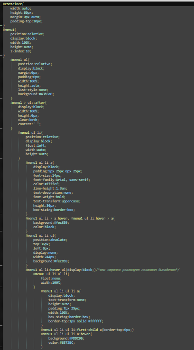
Task: Click the #menu1 ul li ul li a{ selector
Action: coord(61,291)
